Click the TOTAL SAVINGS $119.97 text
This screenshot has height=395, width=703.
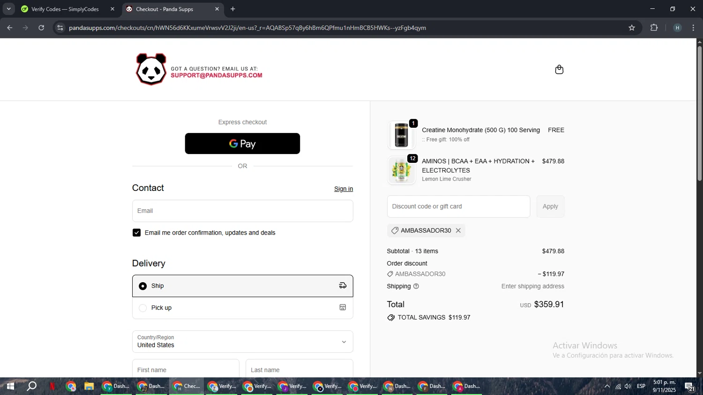tap(434, 317)
